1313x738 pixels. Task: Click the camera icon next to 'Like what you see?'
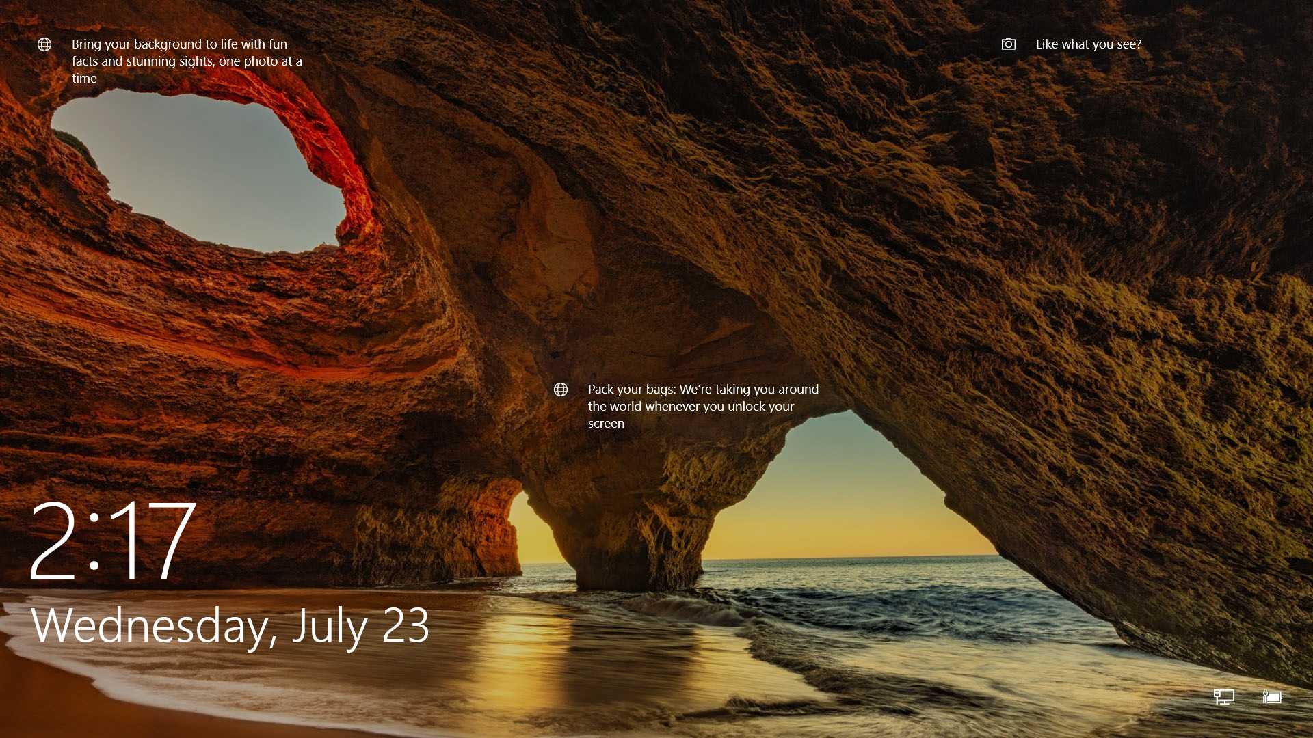[1009, 44]
